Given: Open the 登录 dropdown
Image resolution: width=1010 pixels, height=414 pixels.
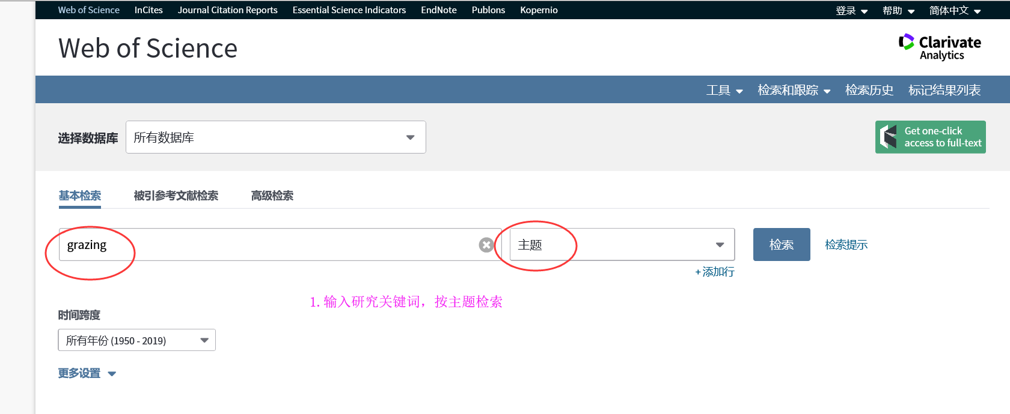Looking at the screenshot, I should [x=851, y=10].
